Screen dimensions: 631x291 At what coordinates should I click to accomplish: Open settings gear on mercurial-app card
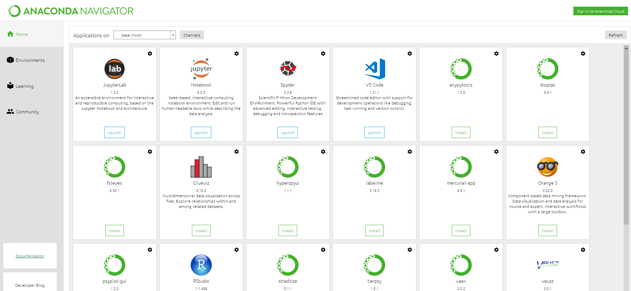pyautogui.click(x=496, y=152)
